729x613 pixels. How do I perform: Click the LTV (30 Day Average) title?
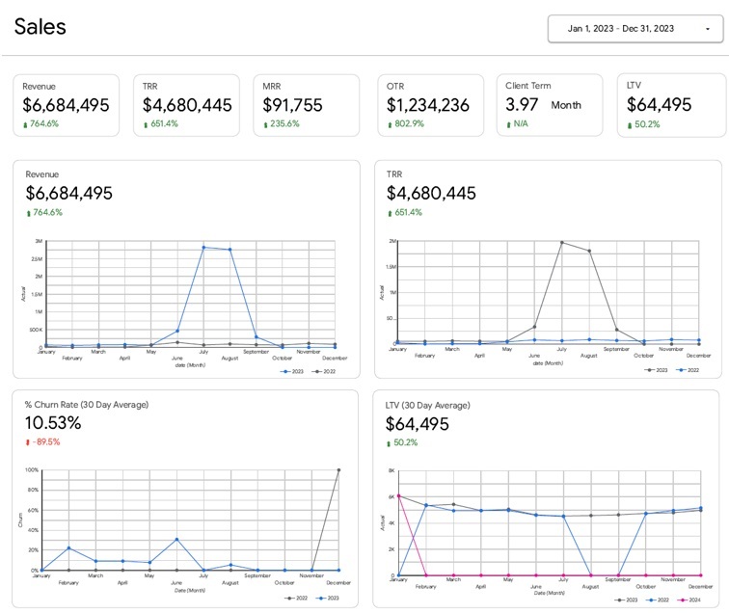(x=428, y=405)
